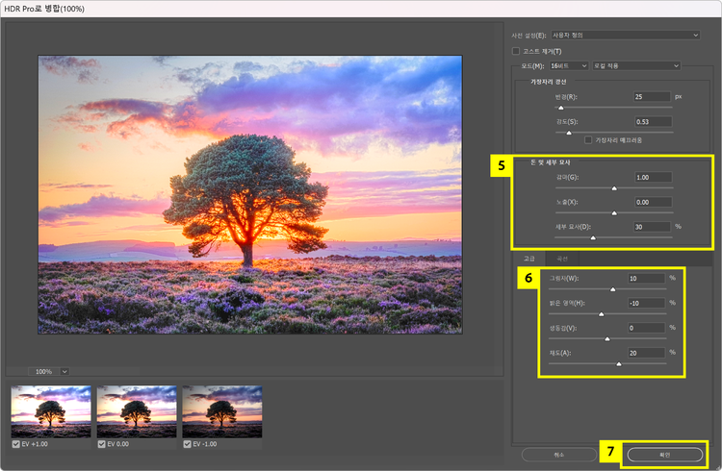Viewport: 722px width, 471px height.
Task: Uncheck the EV -1.00 checkbox
Action: tap(188, 444)
